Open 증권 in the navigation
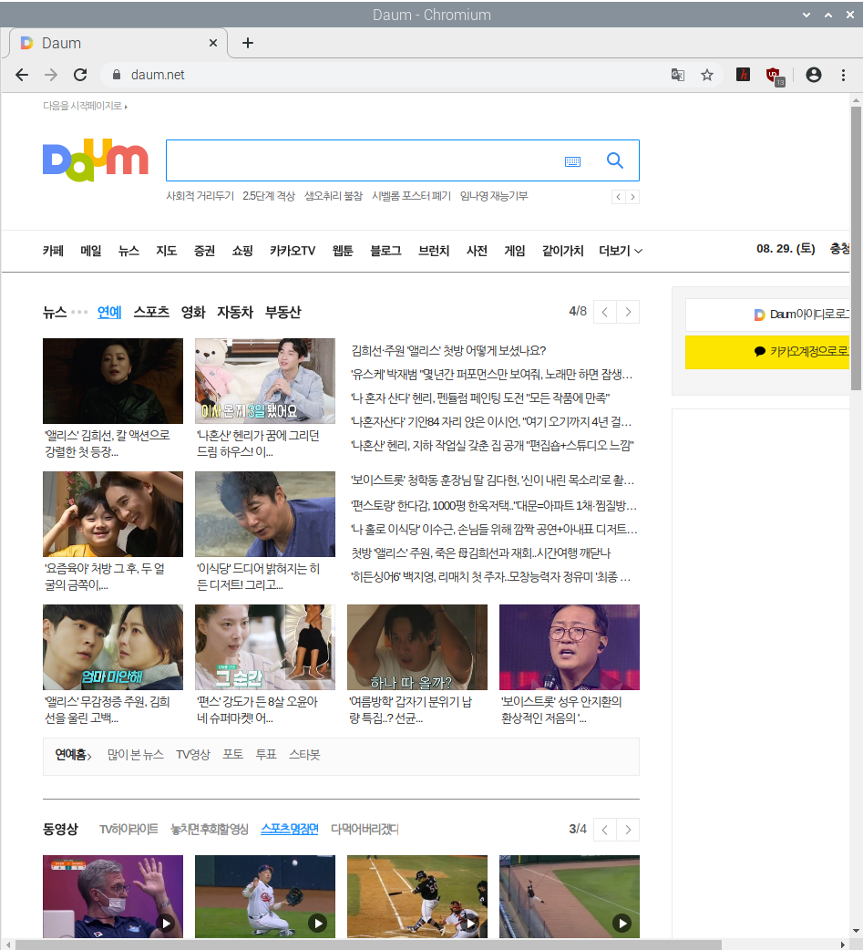Image resolution: width=863 pixels, height=950 pixels. [204, 250]
